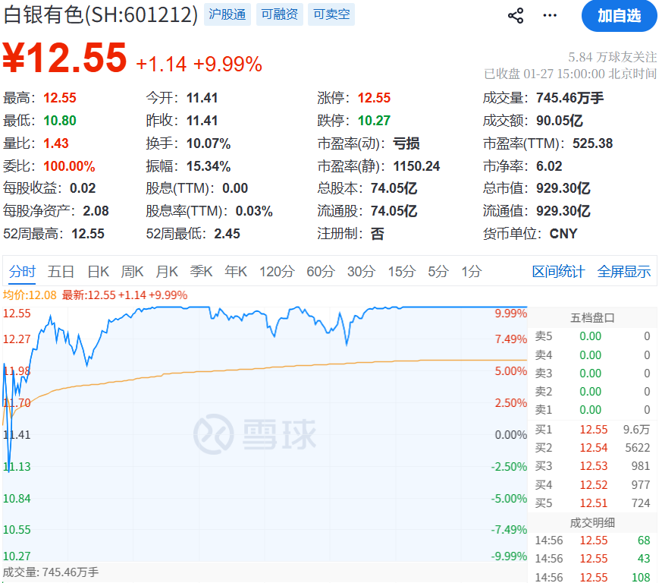Switch to the 120分 chart tab

pyautogui.click(x=276, y=272)
